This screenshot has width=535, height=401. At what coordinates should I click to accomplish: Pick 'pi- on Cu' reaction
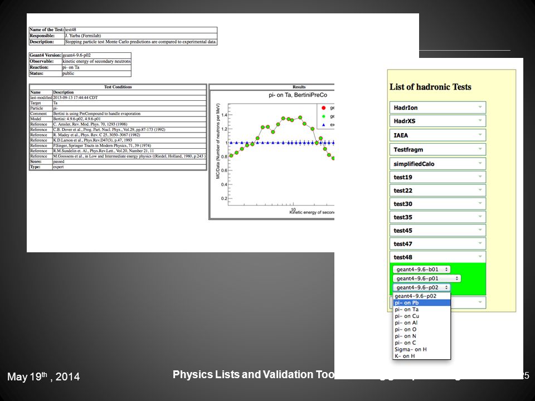point(422,316)
